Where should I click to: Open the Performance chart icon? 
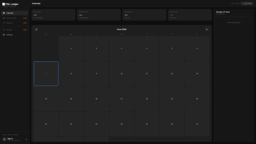click(4, 18)
